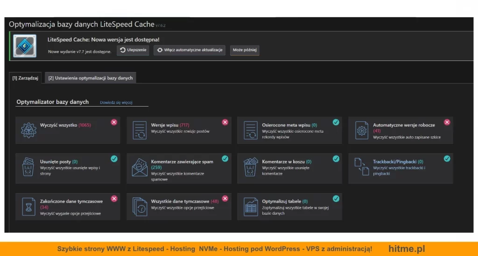Click heading 'Optymalizator bazy danych'
Viewport: 478px width, 256px height.
pyautogui.click(x=52, y=102)
